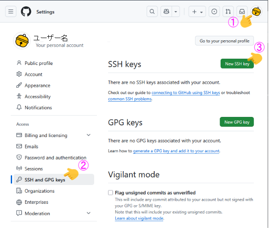This screenshot has height=228, width=269.
Task: Click the GitHub logo icon
Action: pyautogui.click(x=26, y=12)
